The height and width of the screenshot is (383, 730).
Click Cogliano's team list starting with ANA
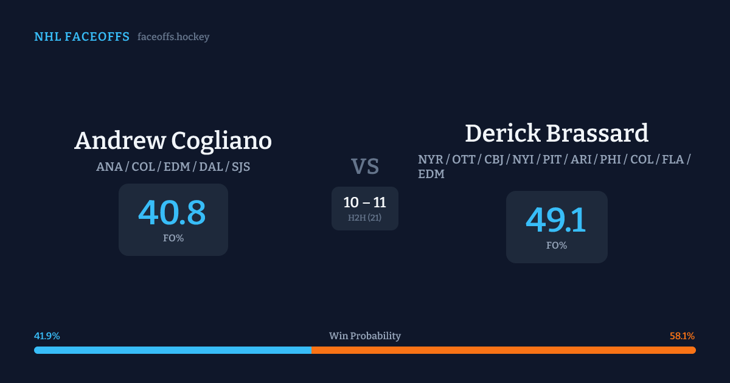pos(173,167)
